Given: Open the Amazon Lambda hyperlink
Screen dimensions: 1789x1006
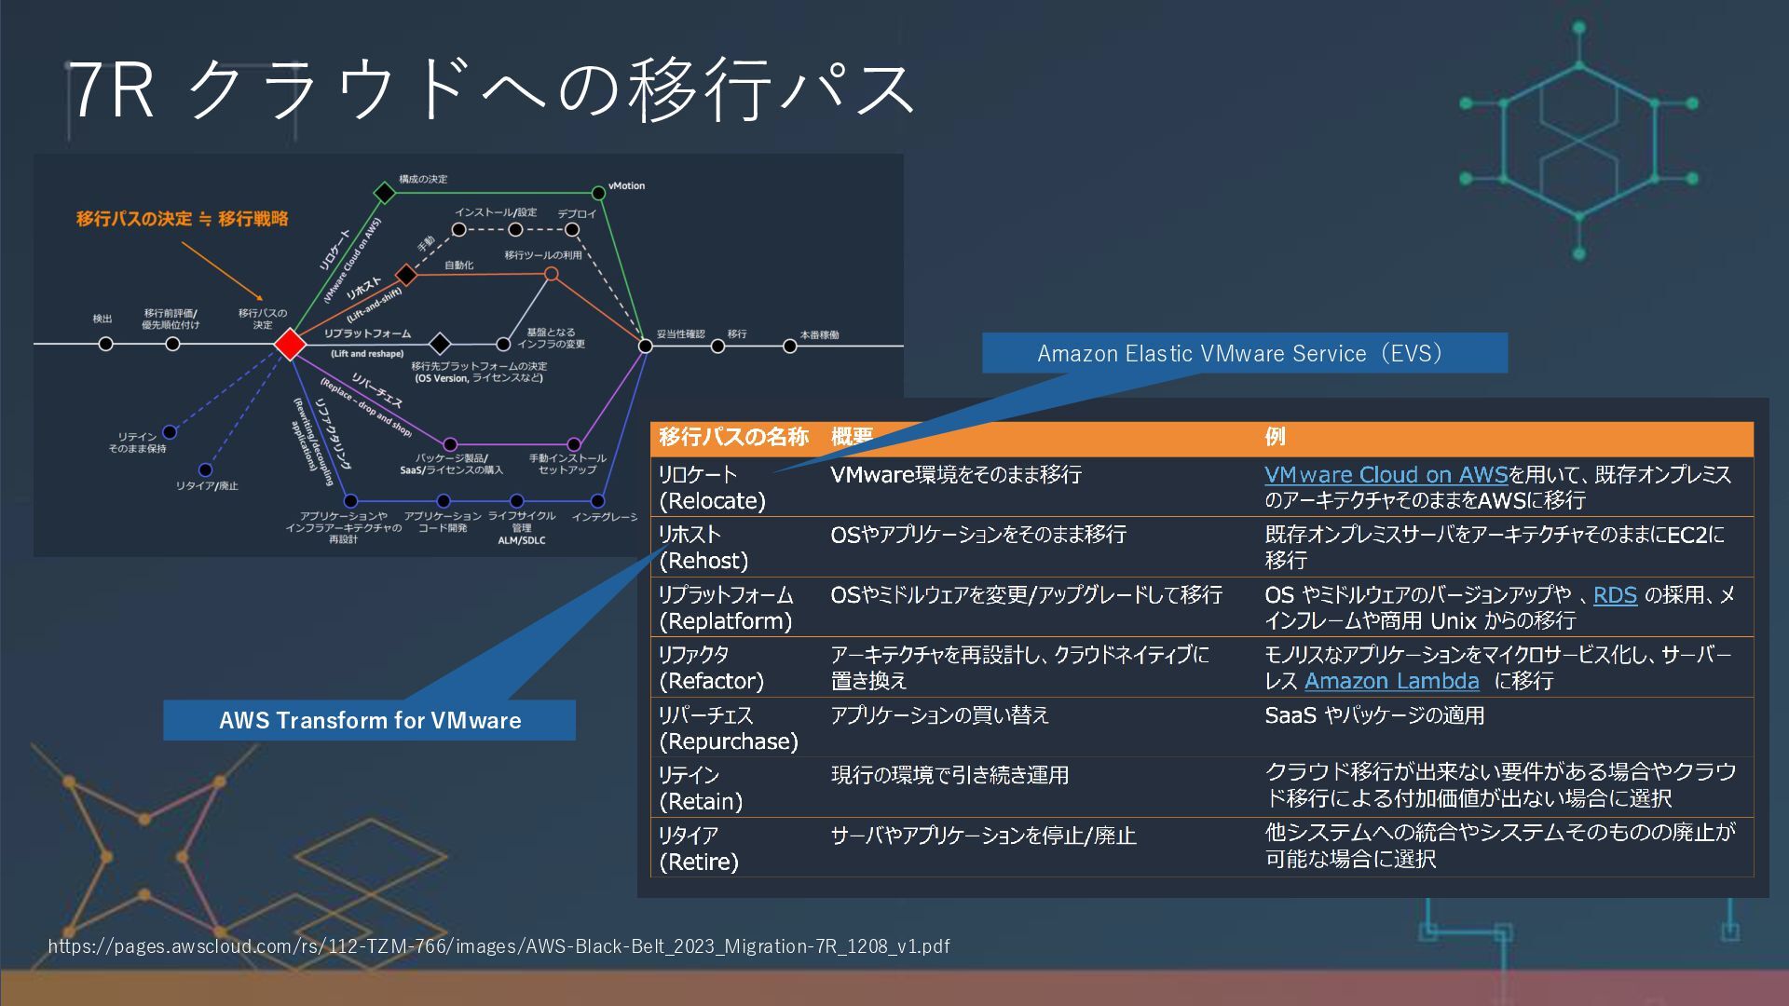Looking at the screenshot, I should coord(1391,681).
